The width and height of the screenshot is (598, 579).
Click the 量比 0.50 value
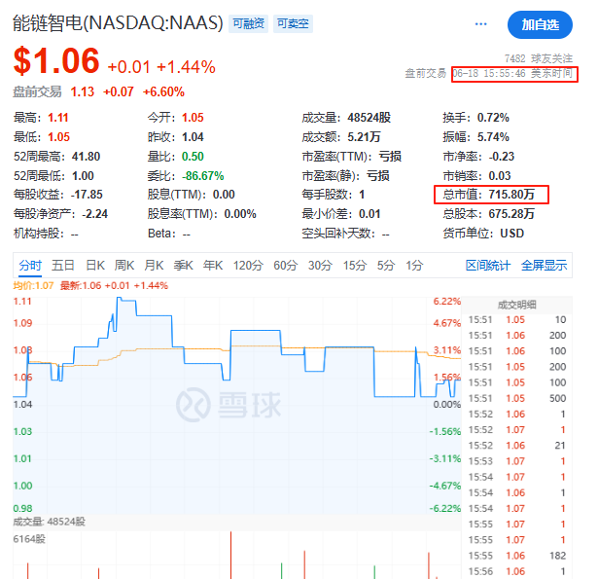(193, 156)
